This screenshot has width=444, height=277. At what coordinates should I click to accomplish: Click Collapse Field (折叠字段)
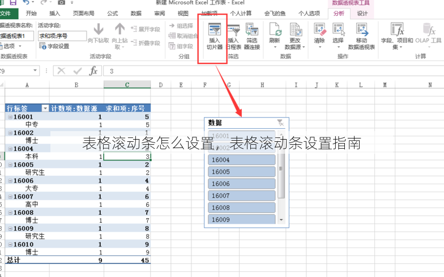tap(146, 43)
